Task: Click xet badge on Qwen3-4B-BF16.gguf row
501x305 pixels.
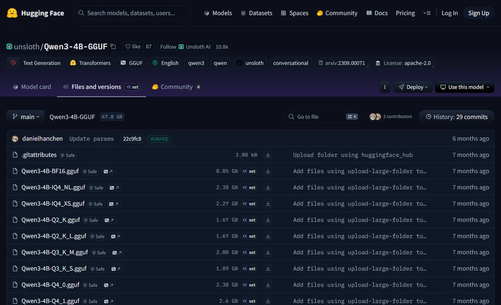Action: [249, 171]
